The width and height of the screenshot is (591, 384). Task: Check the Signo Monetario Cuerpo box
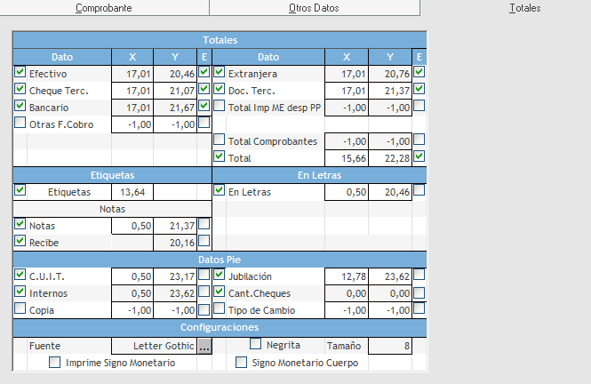pos(241,362)
